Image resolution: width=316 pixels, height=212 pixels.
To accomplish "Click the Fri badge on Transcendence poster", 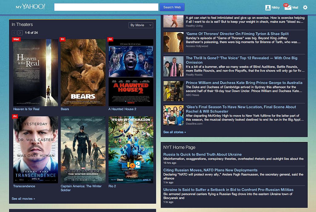I will (15, 116).
